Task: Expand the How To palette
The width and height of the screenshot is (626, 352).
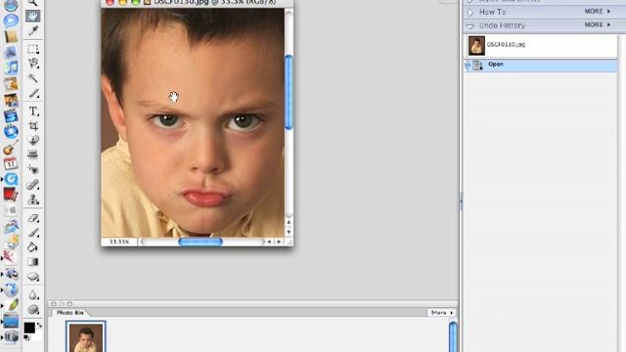Action: [470, 13]
